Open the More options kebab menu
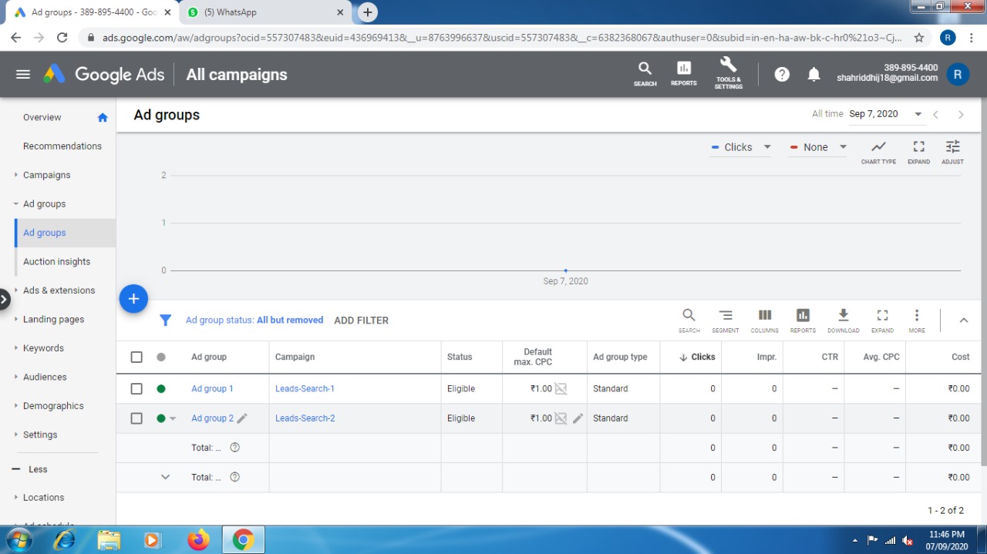Screen dimensions: 987x554 pyautogui.click(x=916, y=321)
